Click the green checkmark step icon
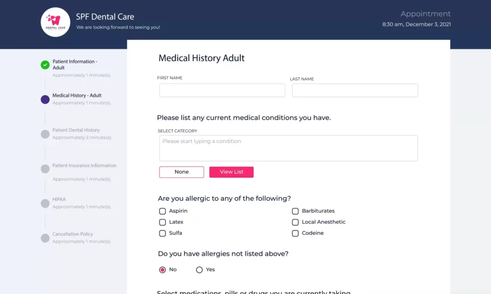Viewport: 491px width, 294px height. pyautogui.click(x=45, y=65)
